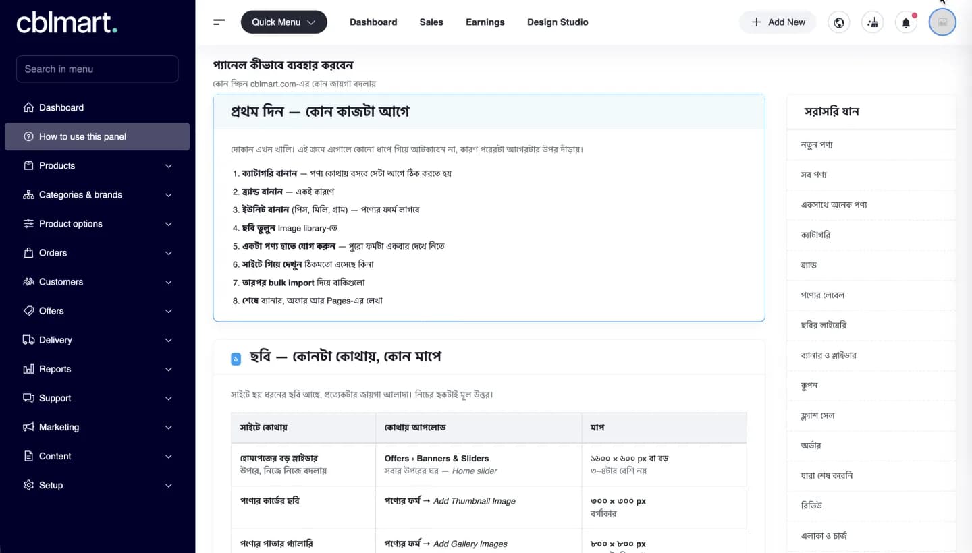Expand the Categories & brands chevron
Image resolution: width=972 pixels, height=553 pixels.
(x=169, y=194)
